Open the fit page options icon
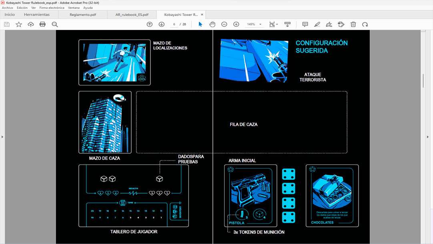This screenshot has height=244, width=433. tap(273, 24)
